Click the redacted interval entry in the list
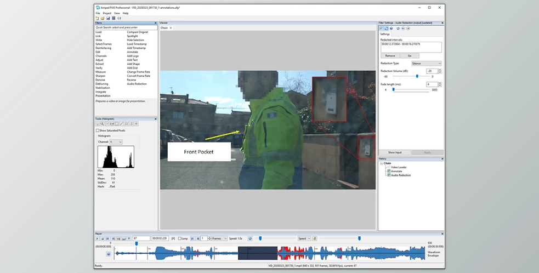This screenshot has height=273, width=539. 400,44
